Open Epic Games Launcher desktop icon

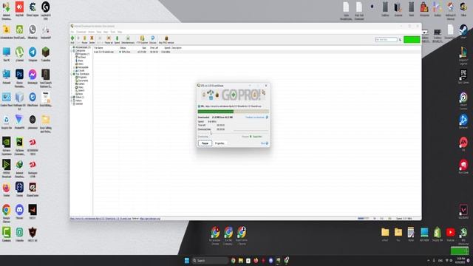pyautogui.click(x=463, y=76)
